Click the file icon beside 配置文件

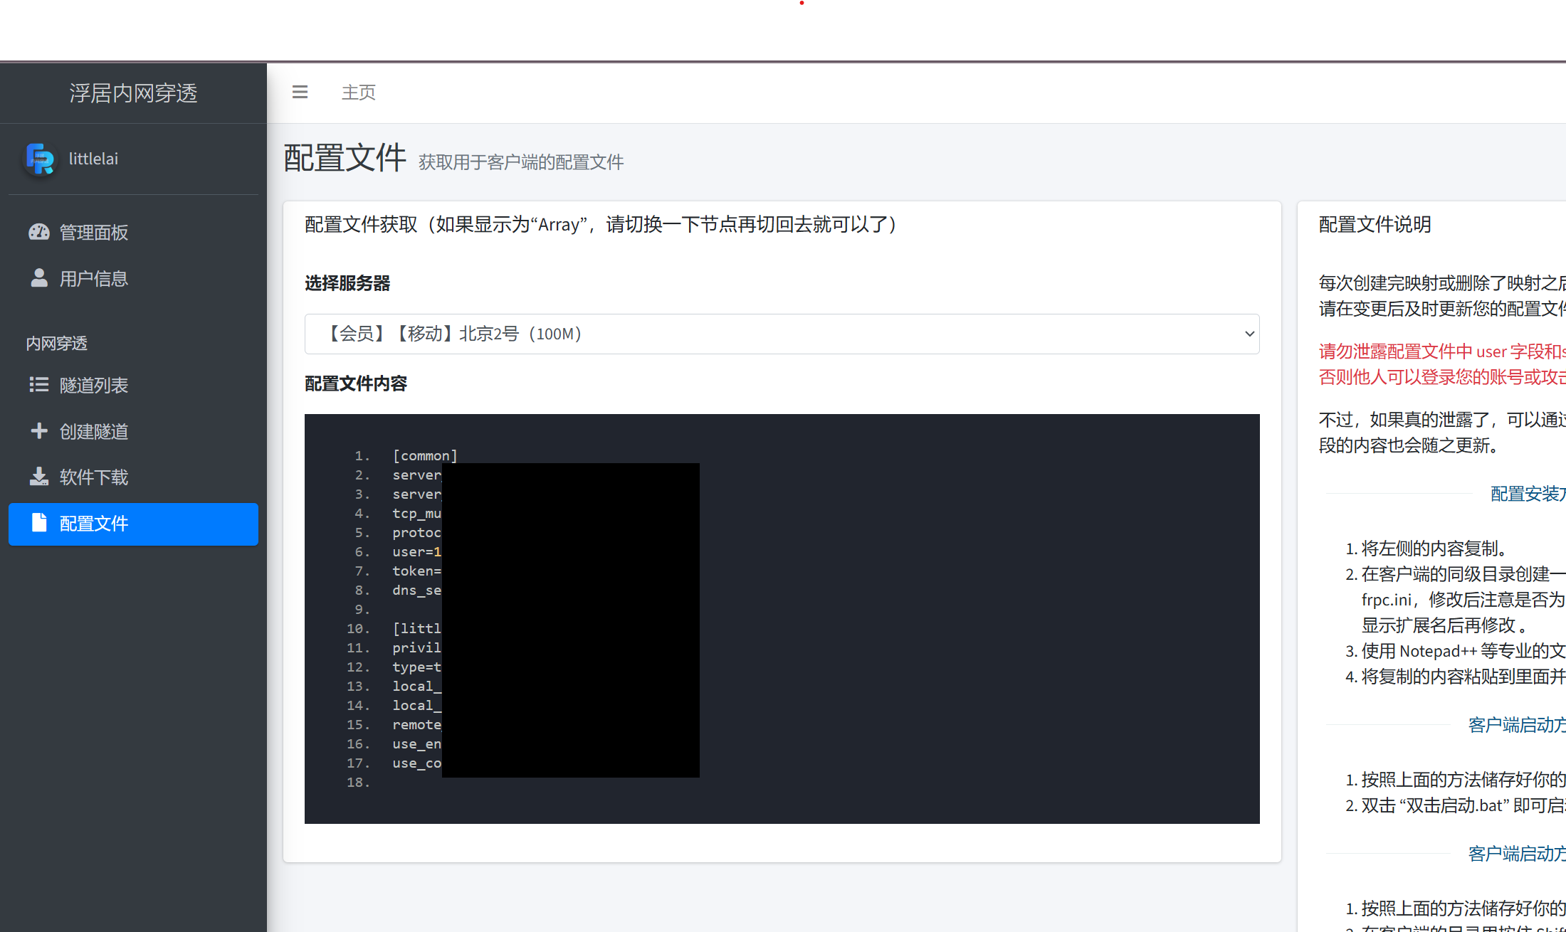pos(39,523)
